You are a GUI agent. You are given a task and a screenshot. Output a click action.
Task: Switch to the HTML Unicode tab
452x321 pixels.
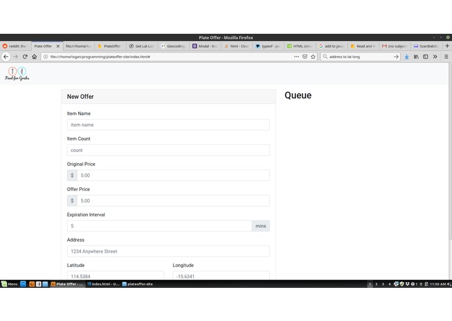click(x=300, y=46)
